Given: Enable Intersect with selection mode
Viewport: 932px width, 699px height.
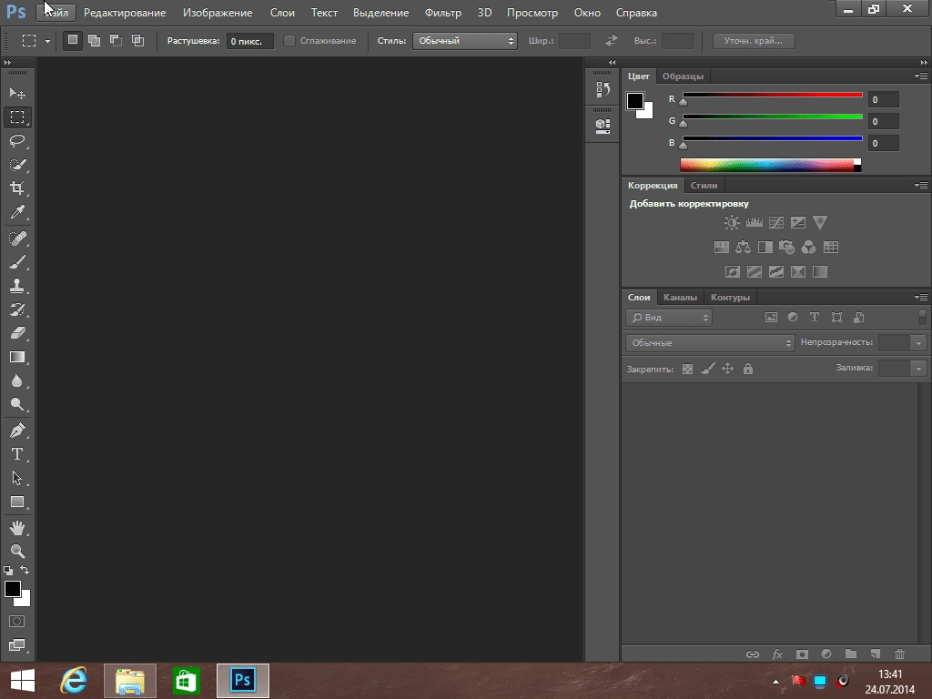Looking at the screenshot, I should click(138, 40).
